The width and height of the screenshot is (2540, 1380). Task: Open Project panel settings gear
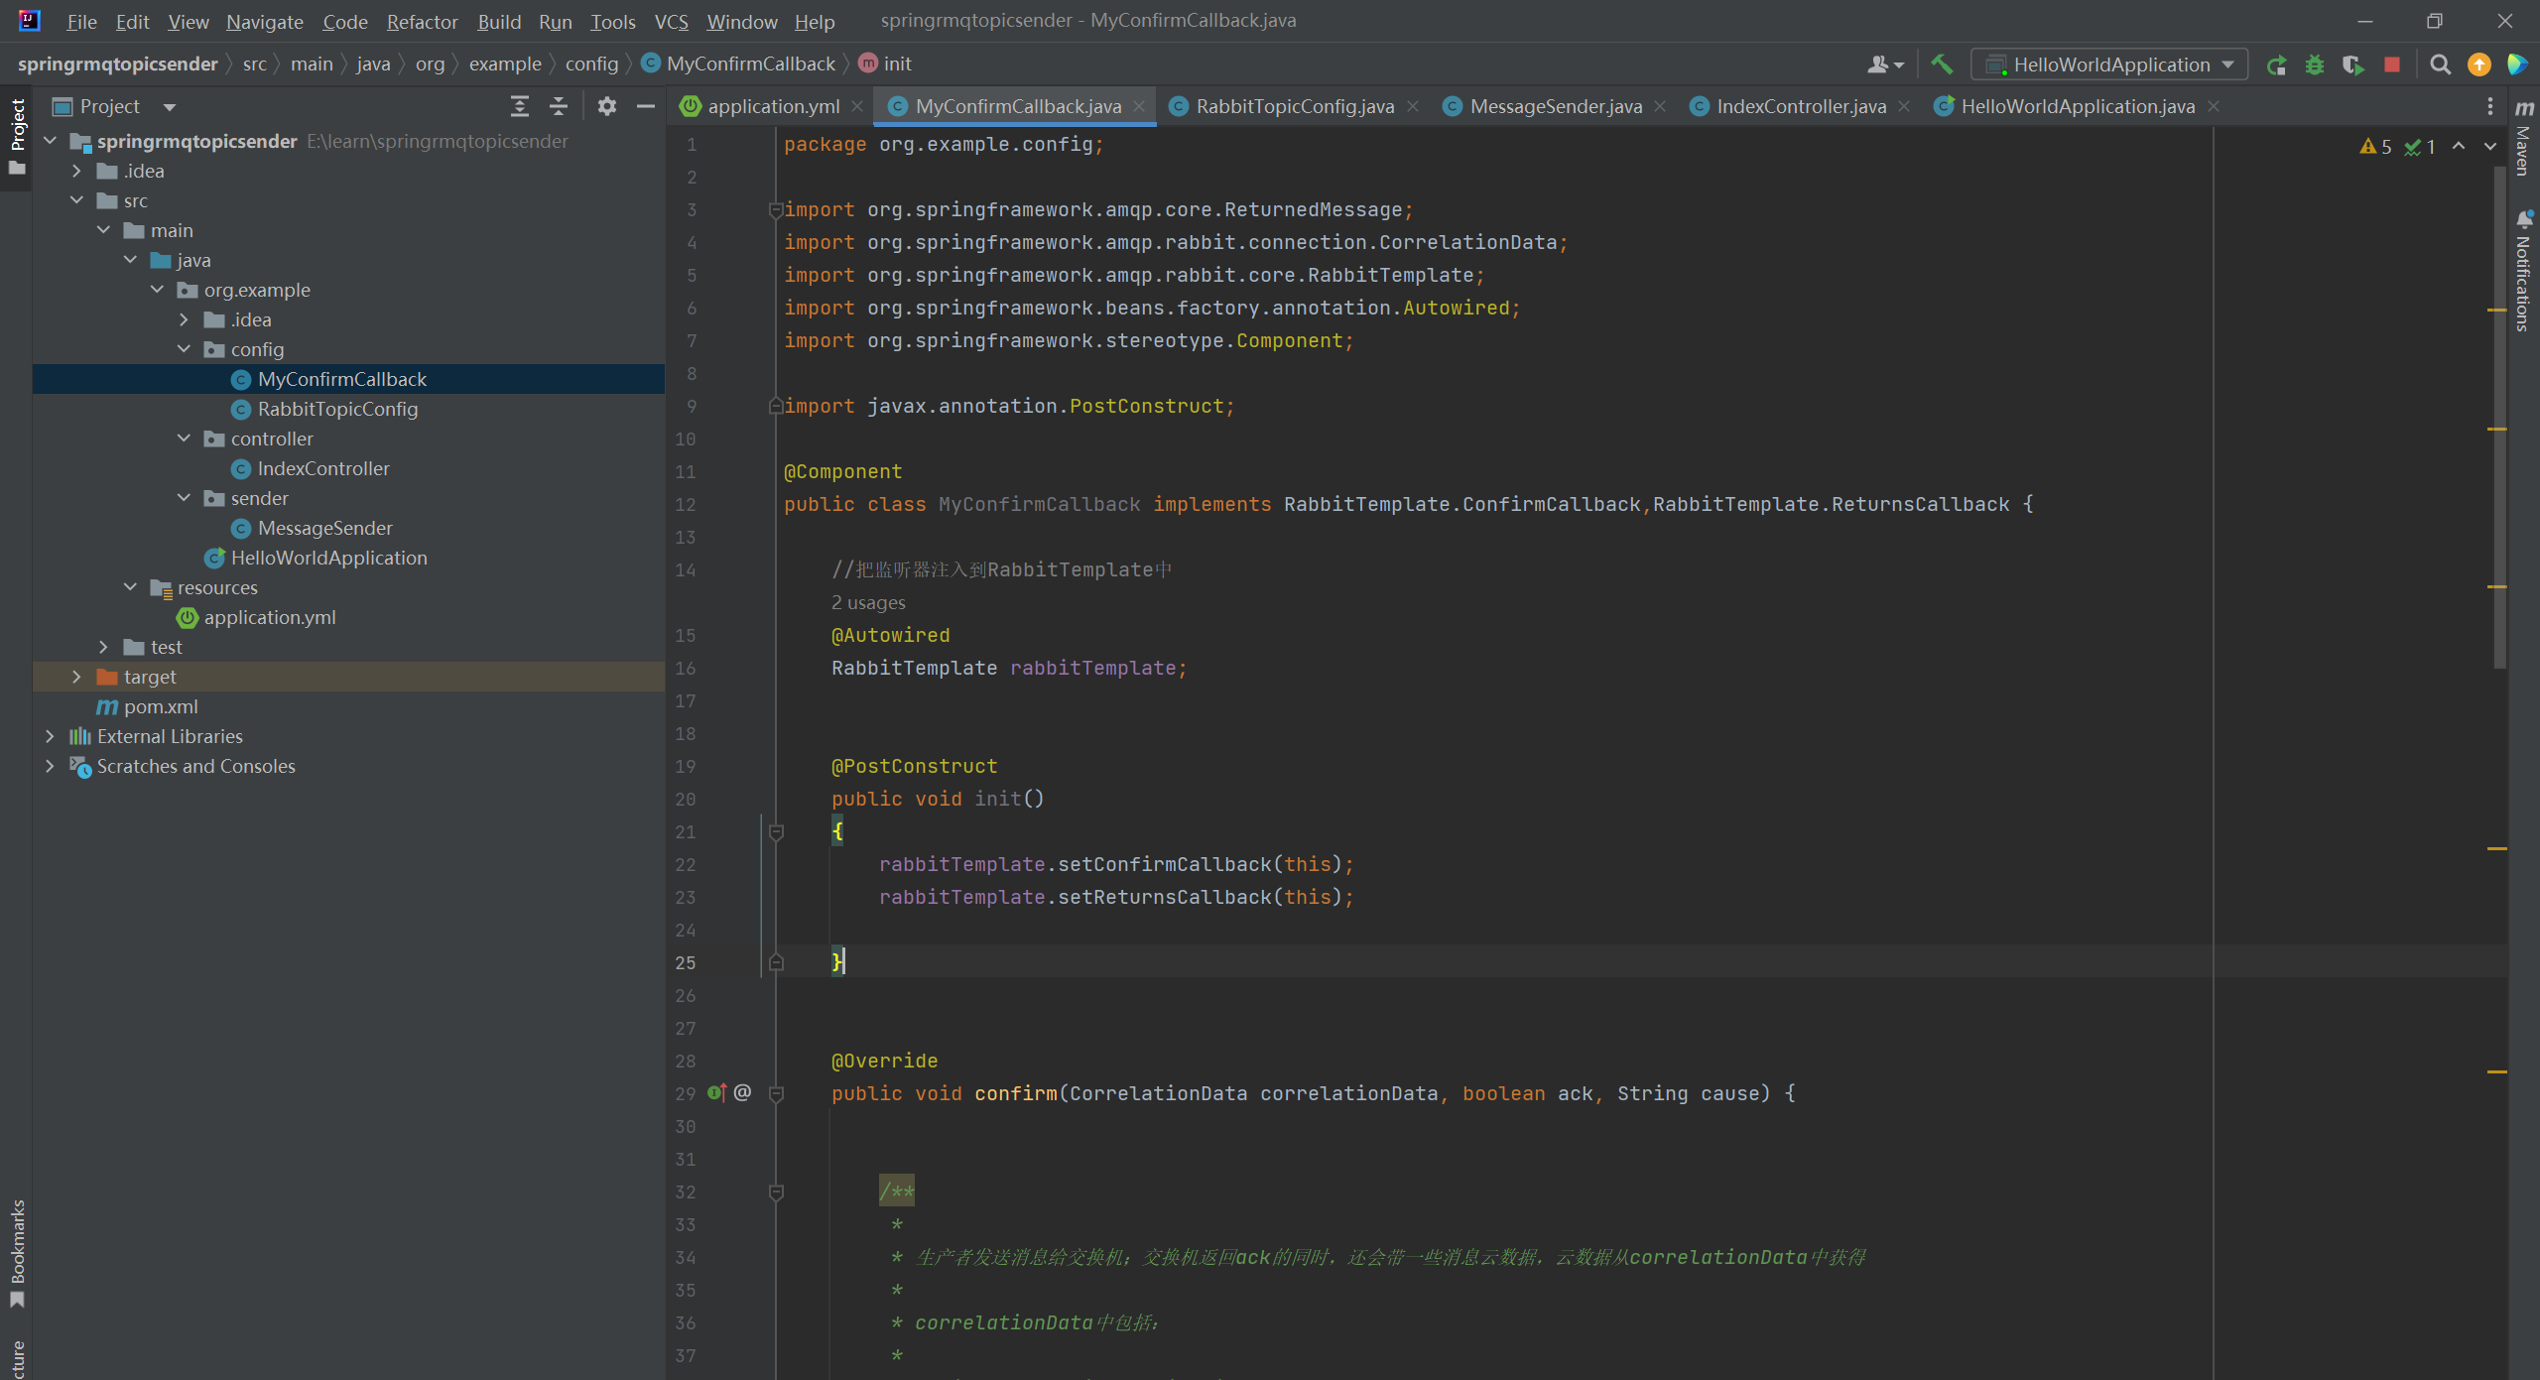[606, 106]
